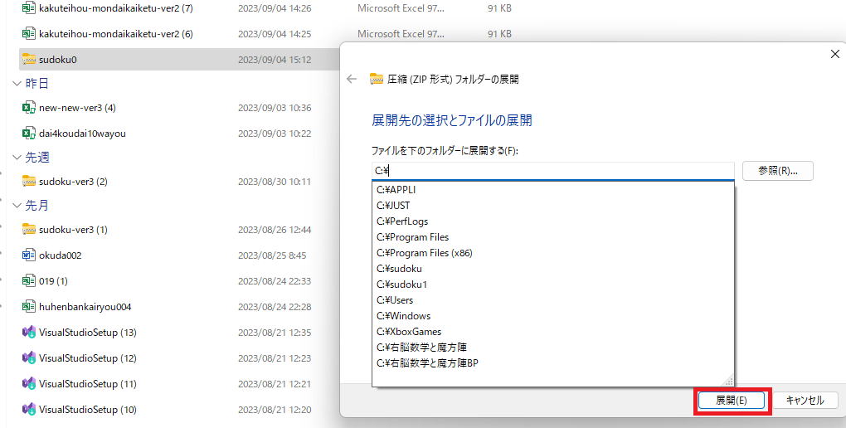Image resolution: width=846 pixels, height=428 pixels.
Task: Select file name VisualStudioSetup (11)
Action: coord(88,384)
